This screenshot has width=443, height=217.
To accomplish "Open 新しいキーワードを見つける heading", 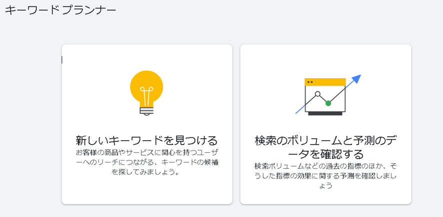I will 146,140.
